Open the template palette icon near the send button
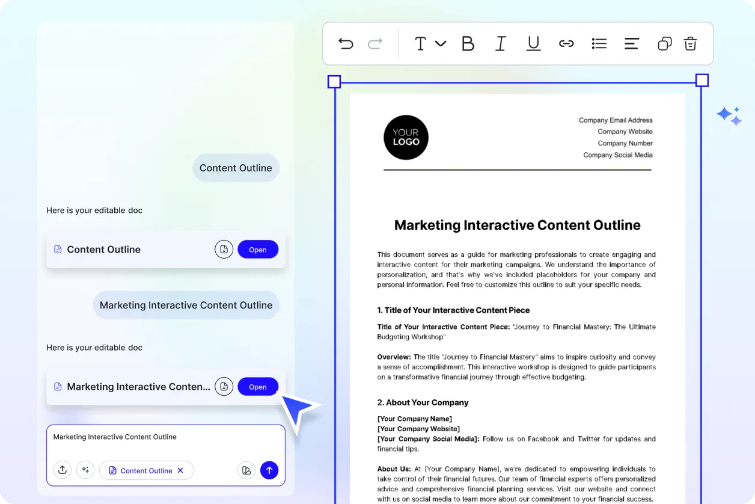755x504 pixels. [246, 470]
